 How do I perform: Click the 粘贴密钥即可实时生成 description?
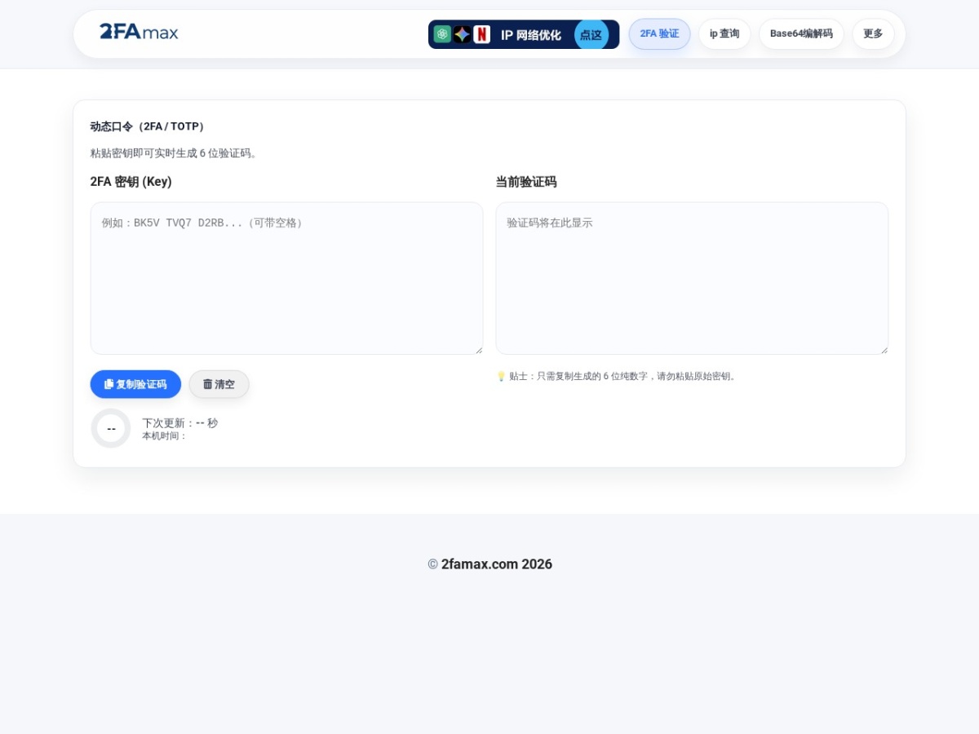point(175,153)
